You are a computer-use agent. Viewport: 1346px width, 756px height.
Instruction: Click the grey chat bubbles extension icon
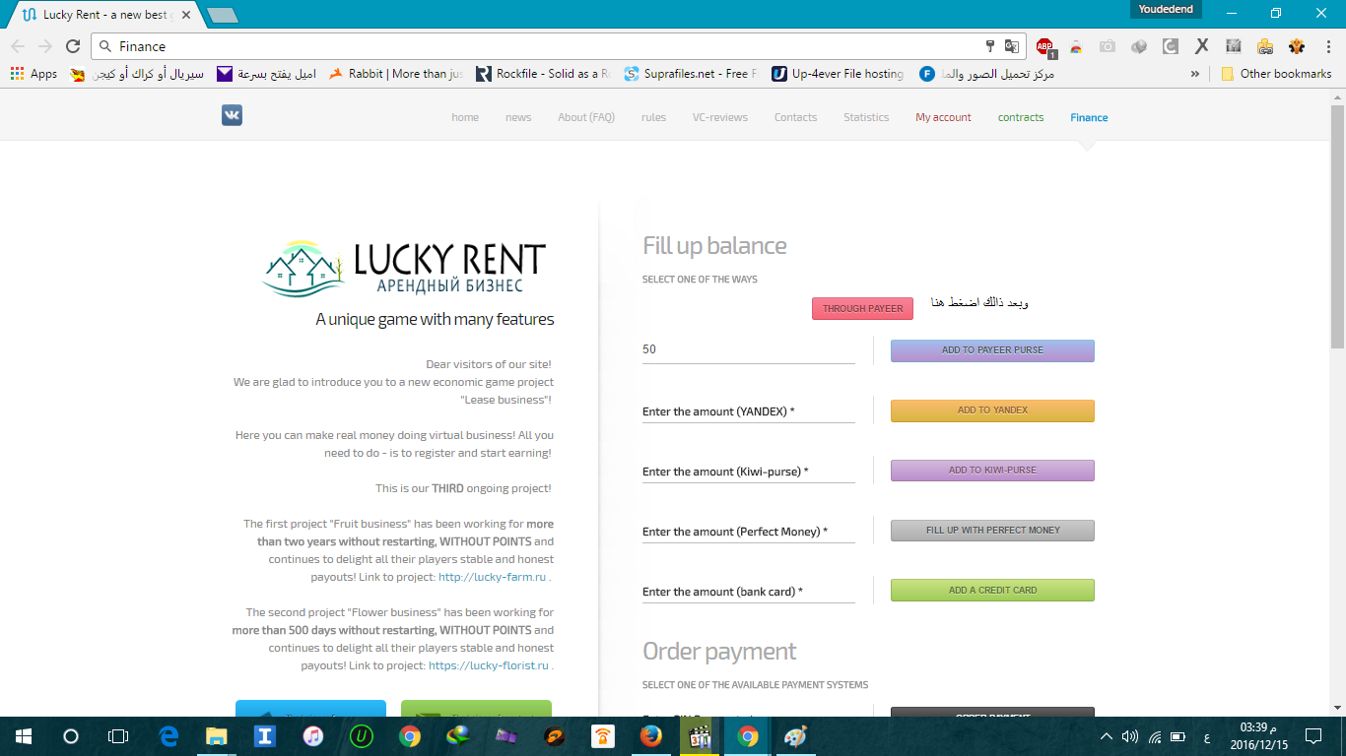click(1139, 46)
